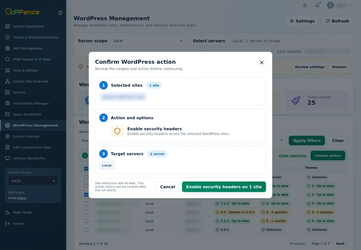This screenshot has height=250, width=361.
Task: Click the Cluster Site Overview icon
Action: (x=8, y=81)
